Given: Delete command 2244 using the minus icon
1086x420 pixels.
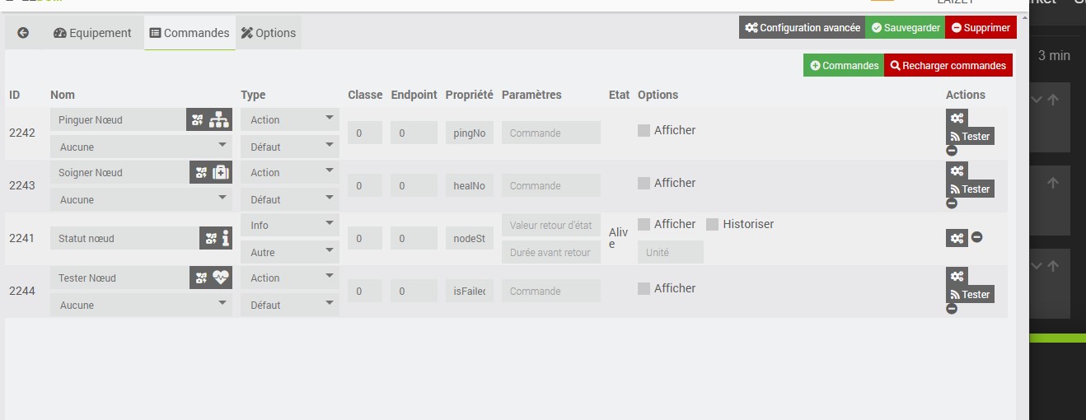Looking at the screenshot, I should click(x=952, y=309).
